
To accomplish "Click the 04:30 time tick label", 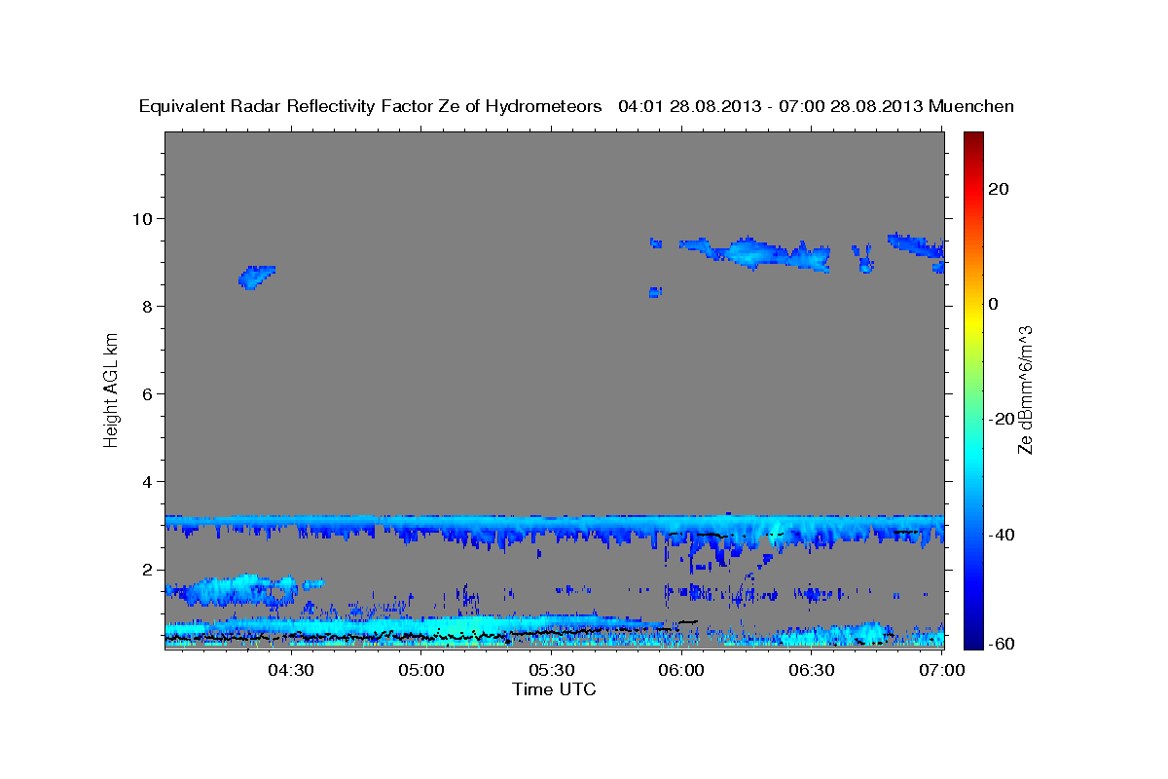I will click(290, 671).
